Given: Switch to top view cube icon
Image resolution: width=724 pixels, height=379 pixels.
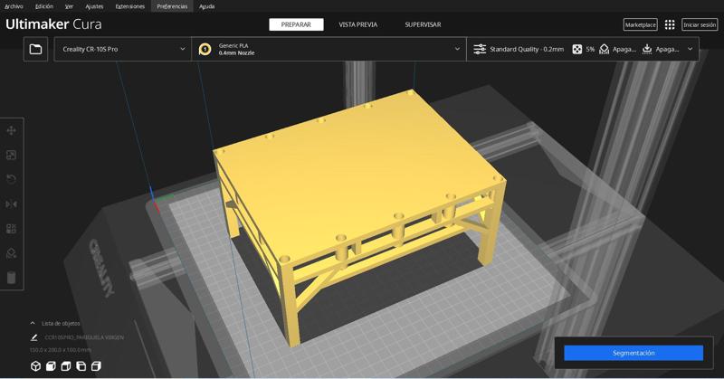Looking at the screenshot, I should 66,366.
